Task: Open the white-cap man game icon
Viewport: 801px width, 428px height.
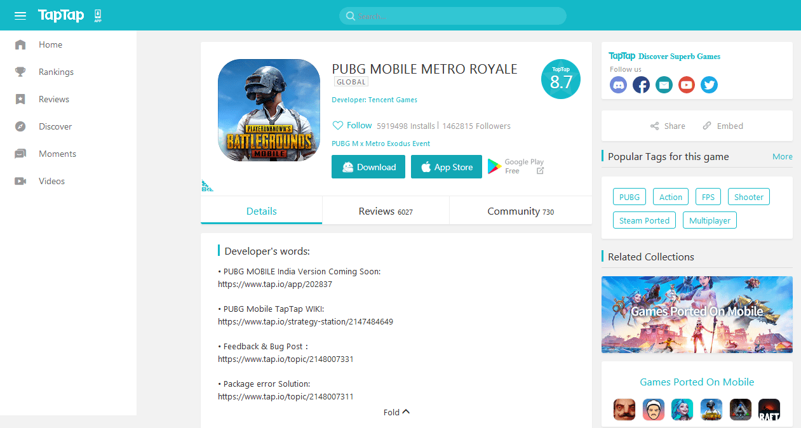Action: (654, 410)
